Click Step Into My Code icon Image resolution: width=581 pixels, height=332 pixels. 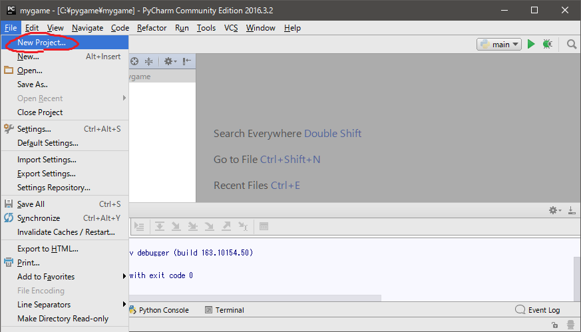(193, 226)
